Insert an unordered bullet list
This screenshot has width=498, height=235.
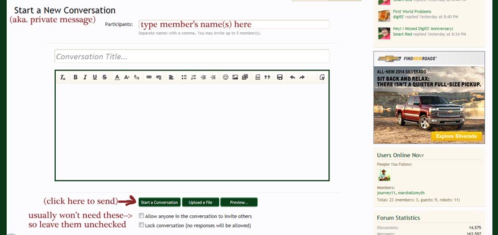point(184,77)
